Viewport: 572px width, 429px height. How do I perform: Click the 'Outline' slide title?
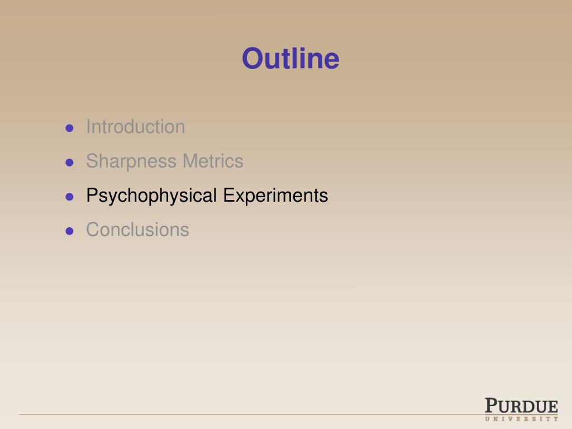[290, 58]
